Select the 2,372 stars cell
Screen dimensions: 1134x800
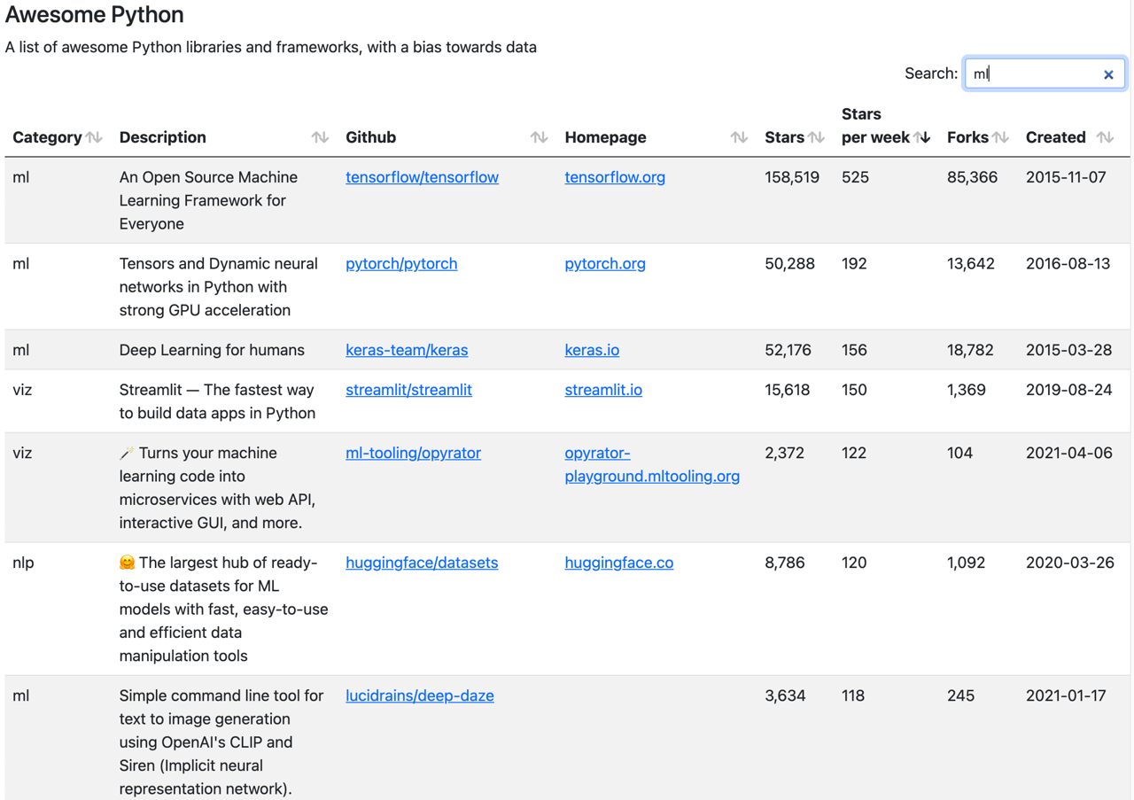(x=784, y=453)
